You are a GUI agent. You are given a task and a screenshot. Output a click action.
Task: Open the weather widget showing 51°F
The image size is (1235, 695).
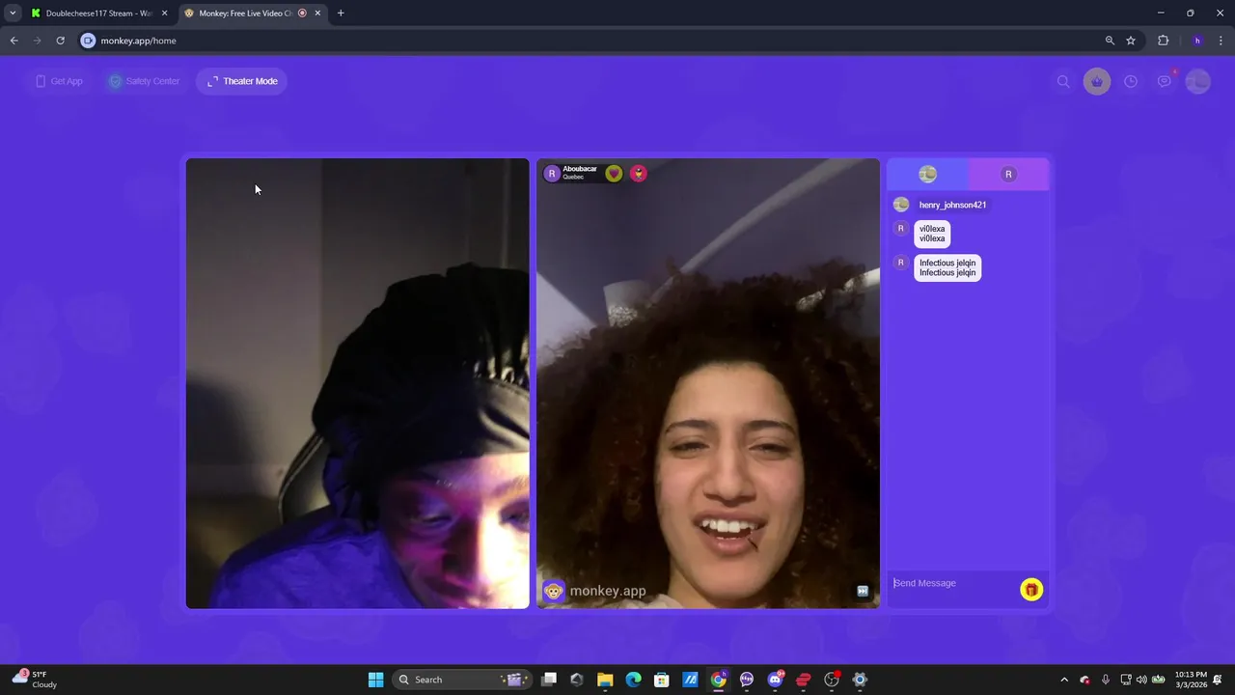[x=35, y=680]
